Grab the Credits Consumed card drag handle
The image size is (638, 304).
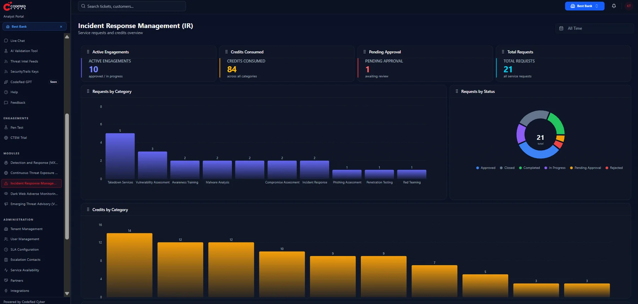(x=226, y=52)
